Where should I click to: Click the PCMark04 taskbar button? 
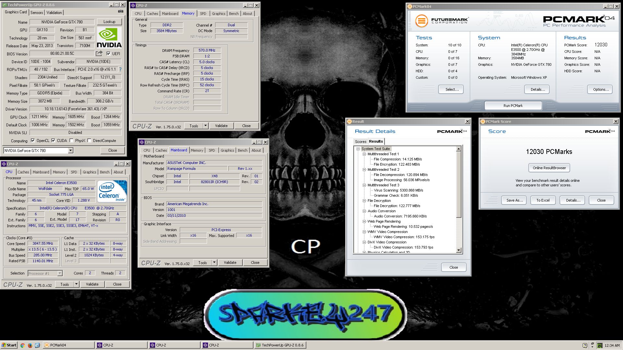tap(68, 345)
